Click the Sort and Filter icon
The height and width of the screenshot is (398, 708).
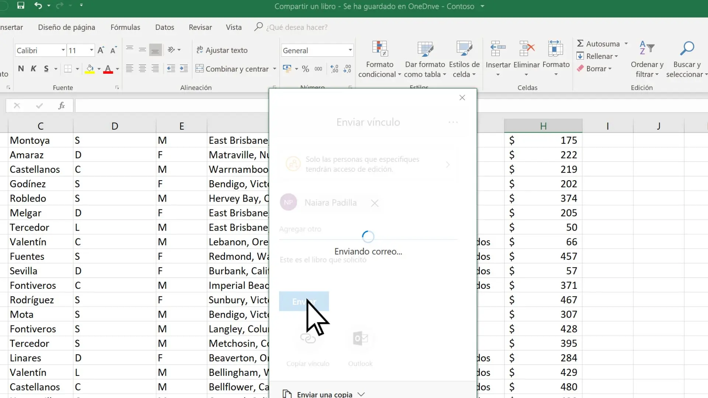coord(647,48)
